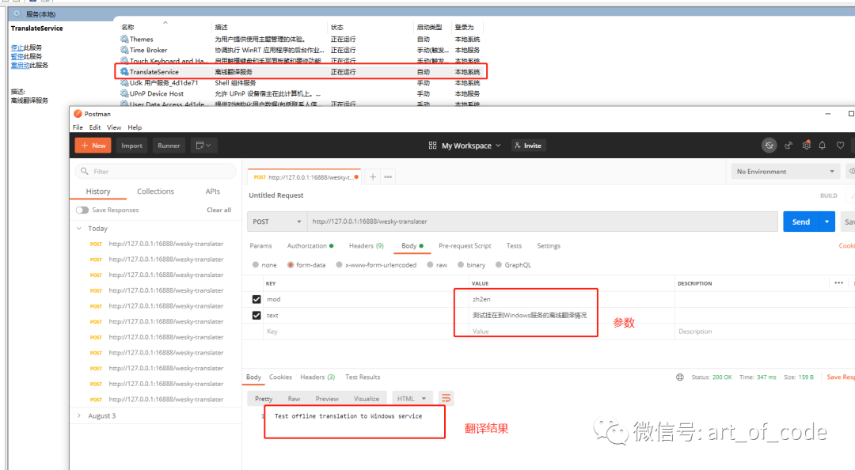Image resolution: width=855 pixels, height=470 pixels.
Task: Switch to the APIs sidebar tab
Action: [x=213, y=191]
